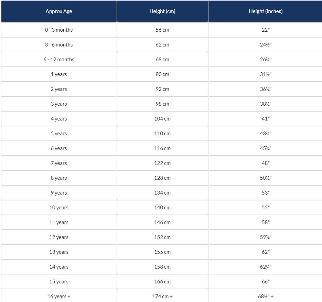Select the 155 cm height value
The width and height of the screenshot is (322, 302).
[x=162, y=252]
